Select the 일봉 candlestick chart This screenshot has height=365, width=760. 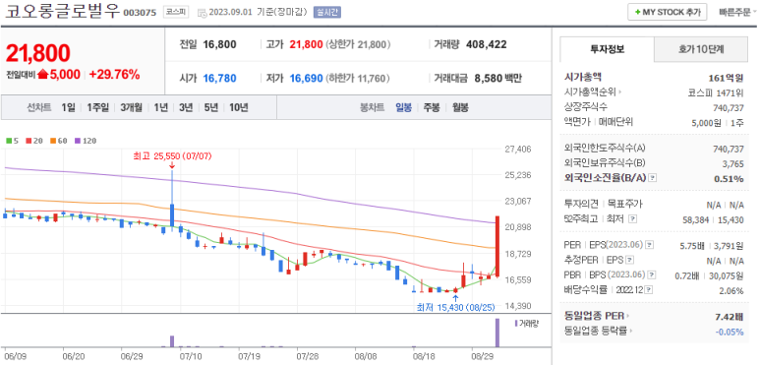click(x=403, y=107)
